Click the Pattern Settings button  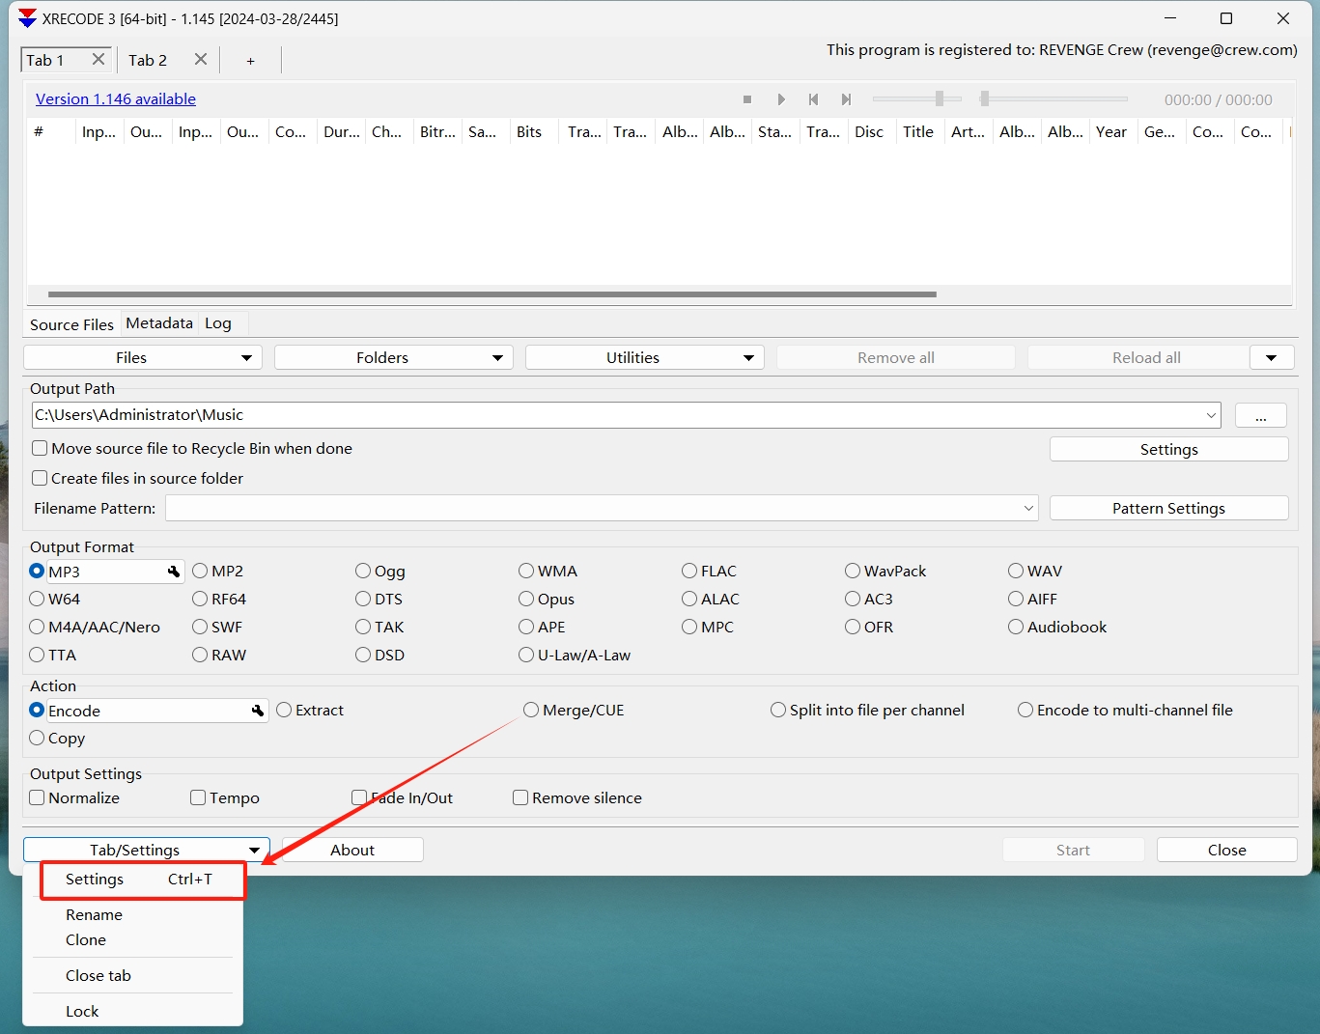coord(1168,508)
